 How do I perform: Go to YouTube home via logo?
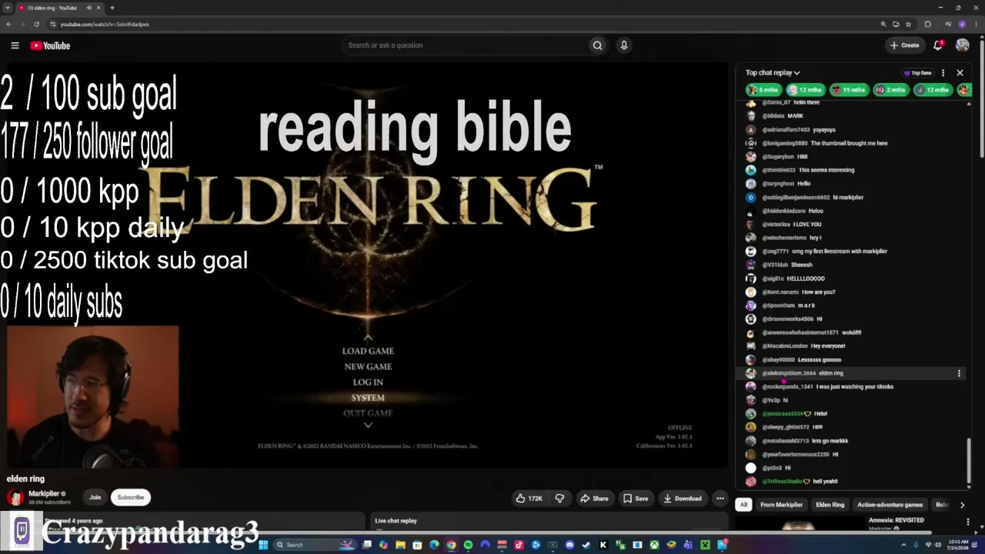(x=50, y=45)
